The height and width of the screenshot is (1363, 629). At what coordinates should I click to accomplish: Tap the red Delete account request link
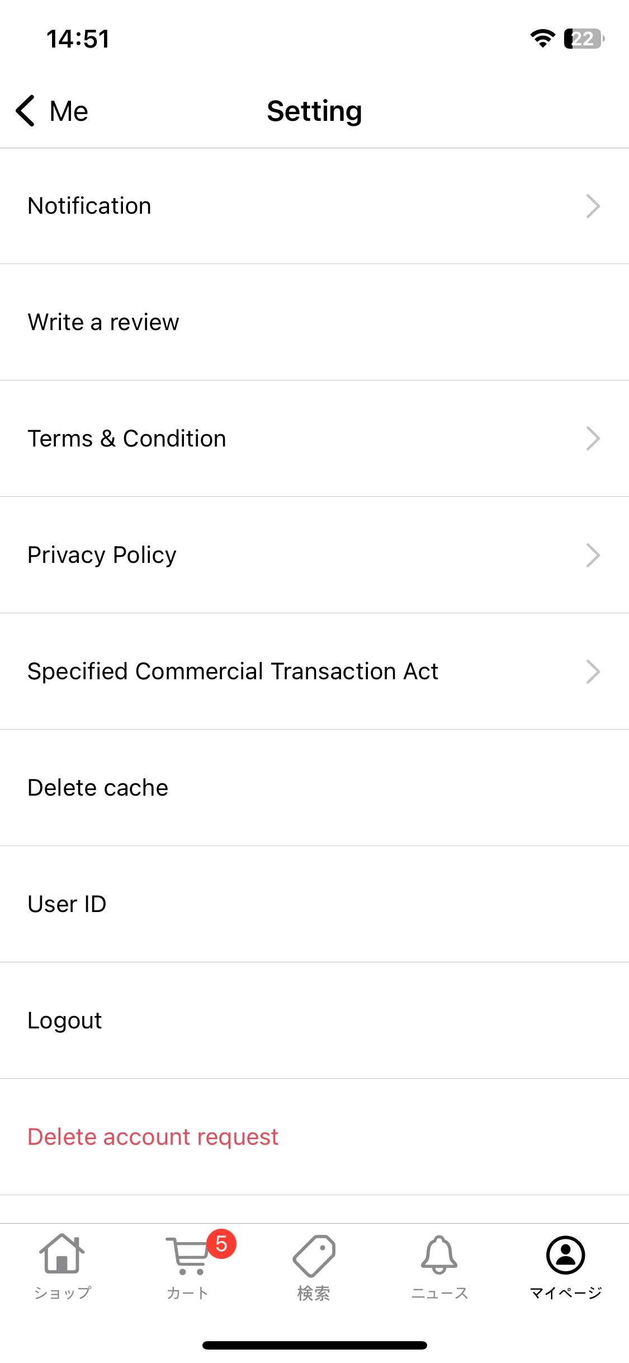point(153,1137)
